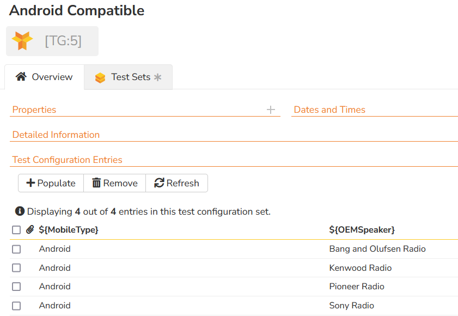Select the Kenwood Radio row checkbox
Viewport: 458px width, 316px height.
[16, 268]
